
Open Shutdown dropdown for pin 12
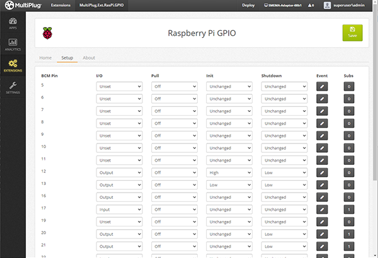click(x=284, y=172)
